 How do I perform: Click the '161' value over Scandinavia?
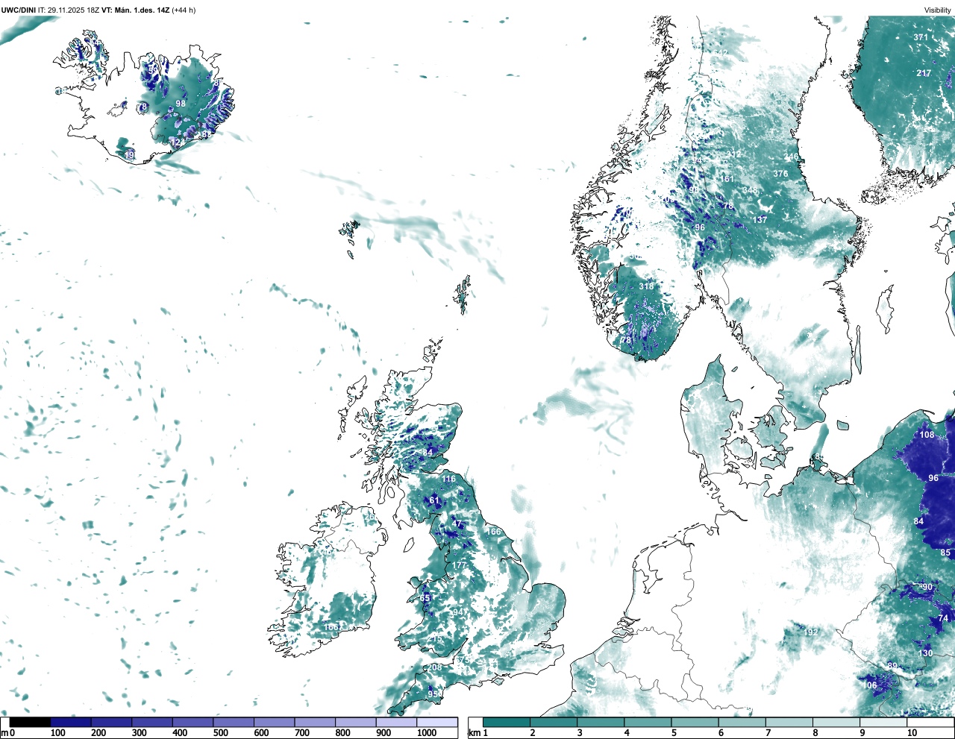pyautogui.click(x=727, y=179)
